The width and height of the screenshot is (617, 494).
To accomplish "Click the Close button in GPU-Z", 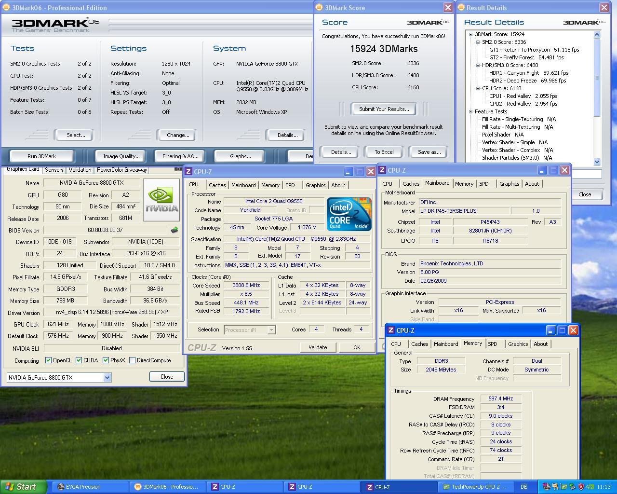I will (167, 377).
